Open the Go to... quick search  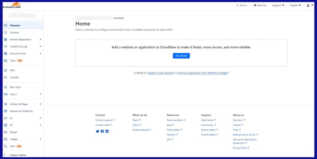click(242, 6)
